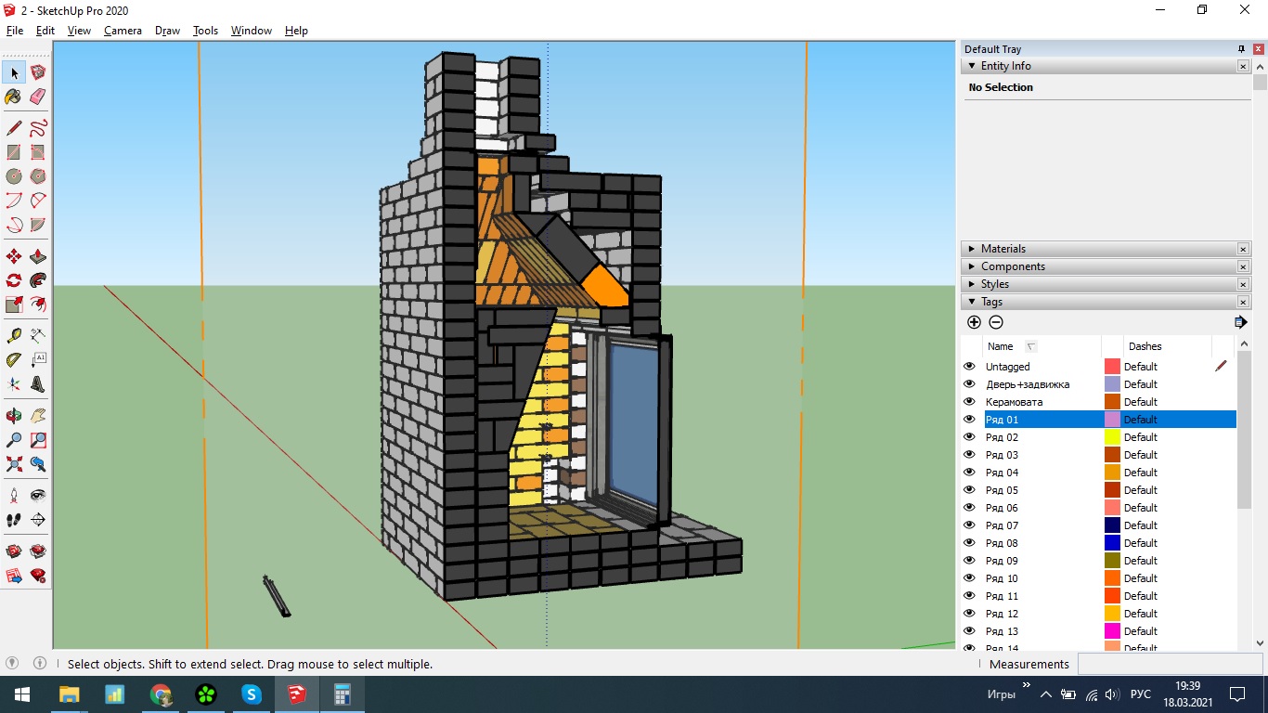Viewport: 1268px width, 713px height.
Task: Select the Eraser tool
Action: [38, 97]
